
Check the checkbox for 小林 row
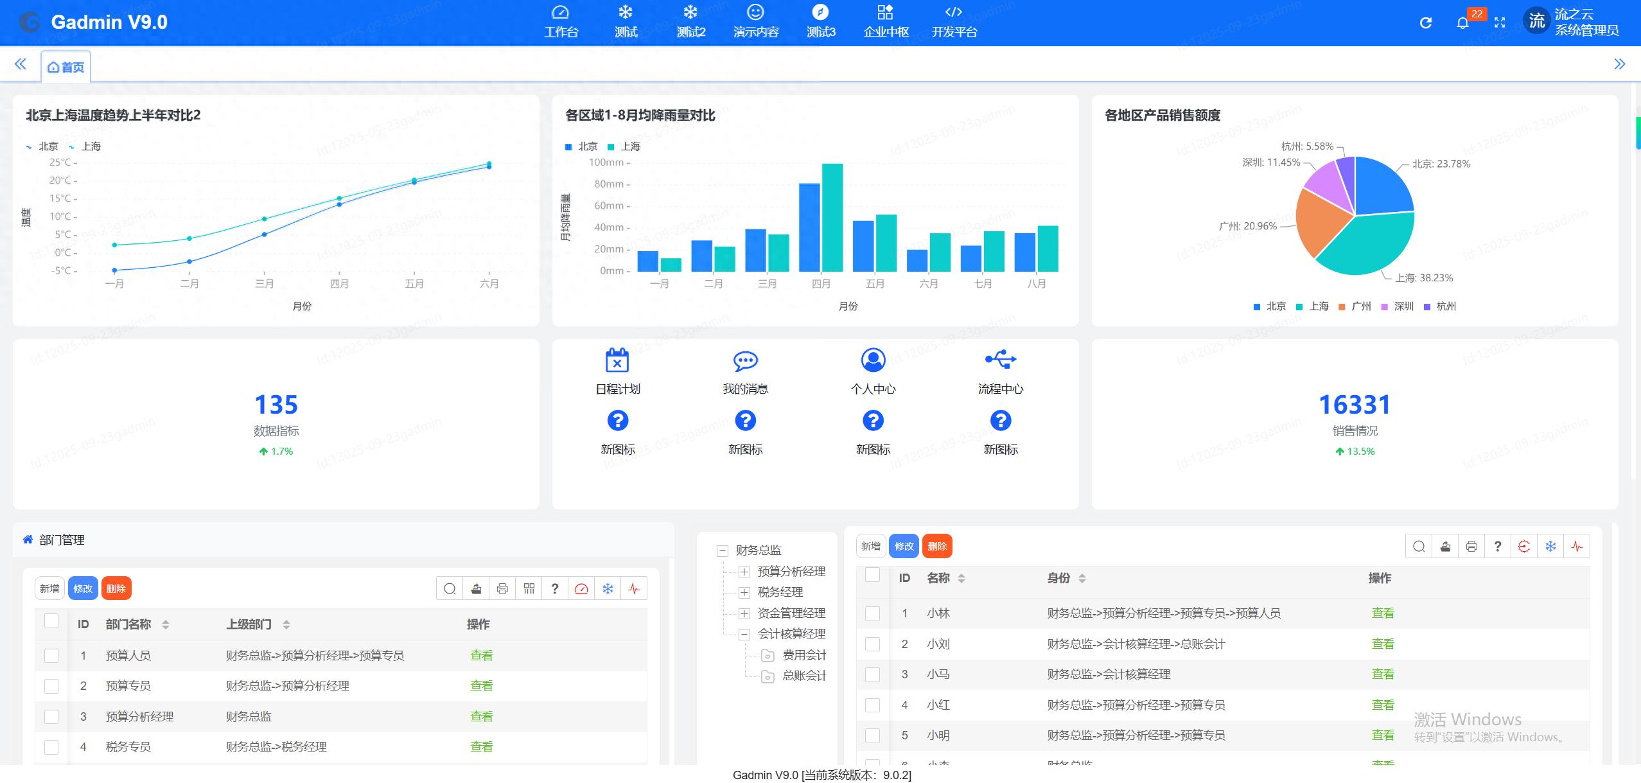pyautogui.click(x=872, y=613)
